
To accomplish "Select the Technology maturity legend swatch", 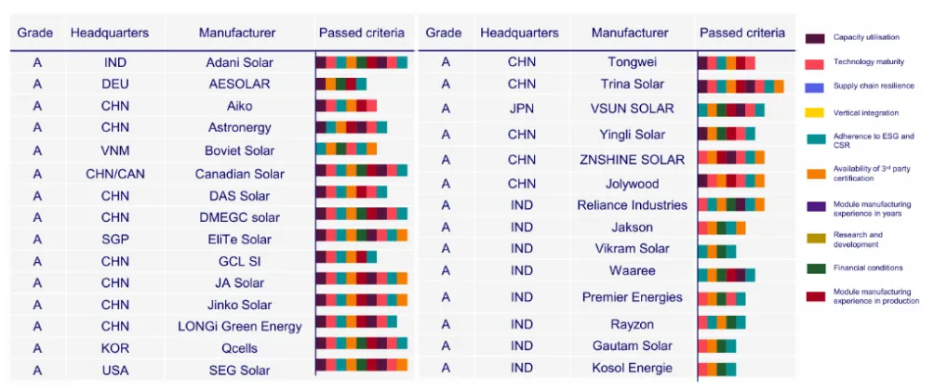I will [x=815, y=62].
